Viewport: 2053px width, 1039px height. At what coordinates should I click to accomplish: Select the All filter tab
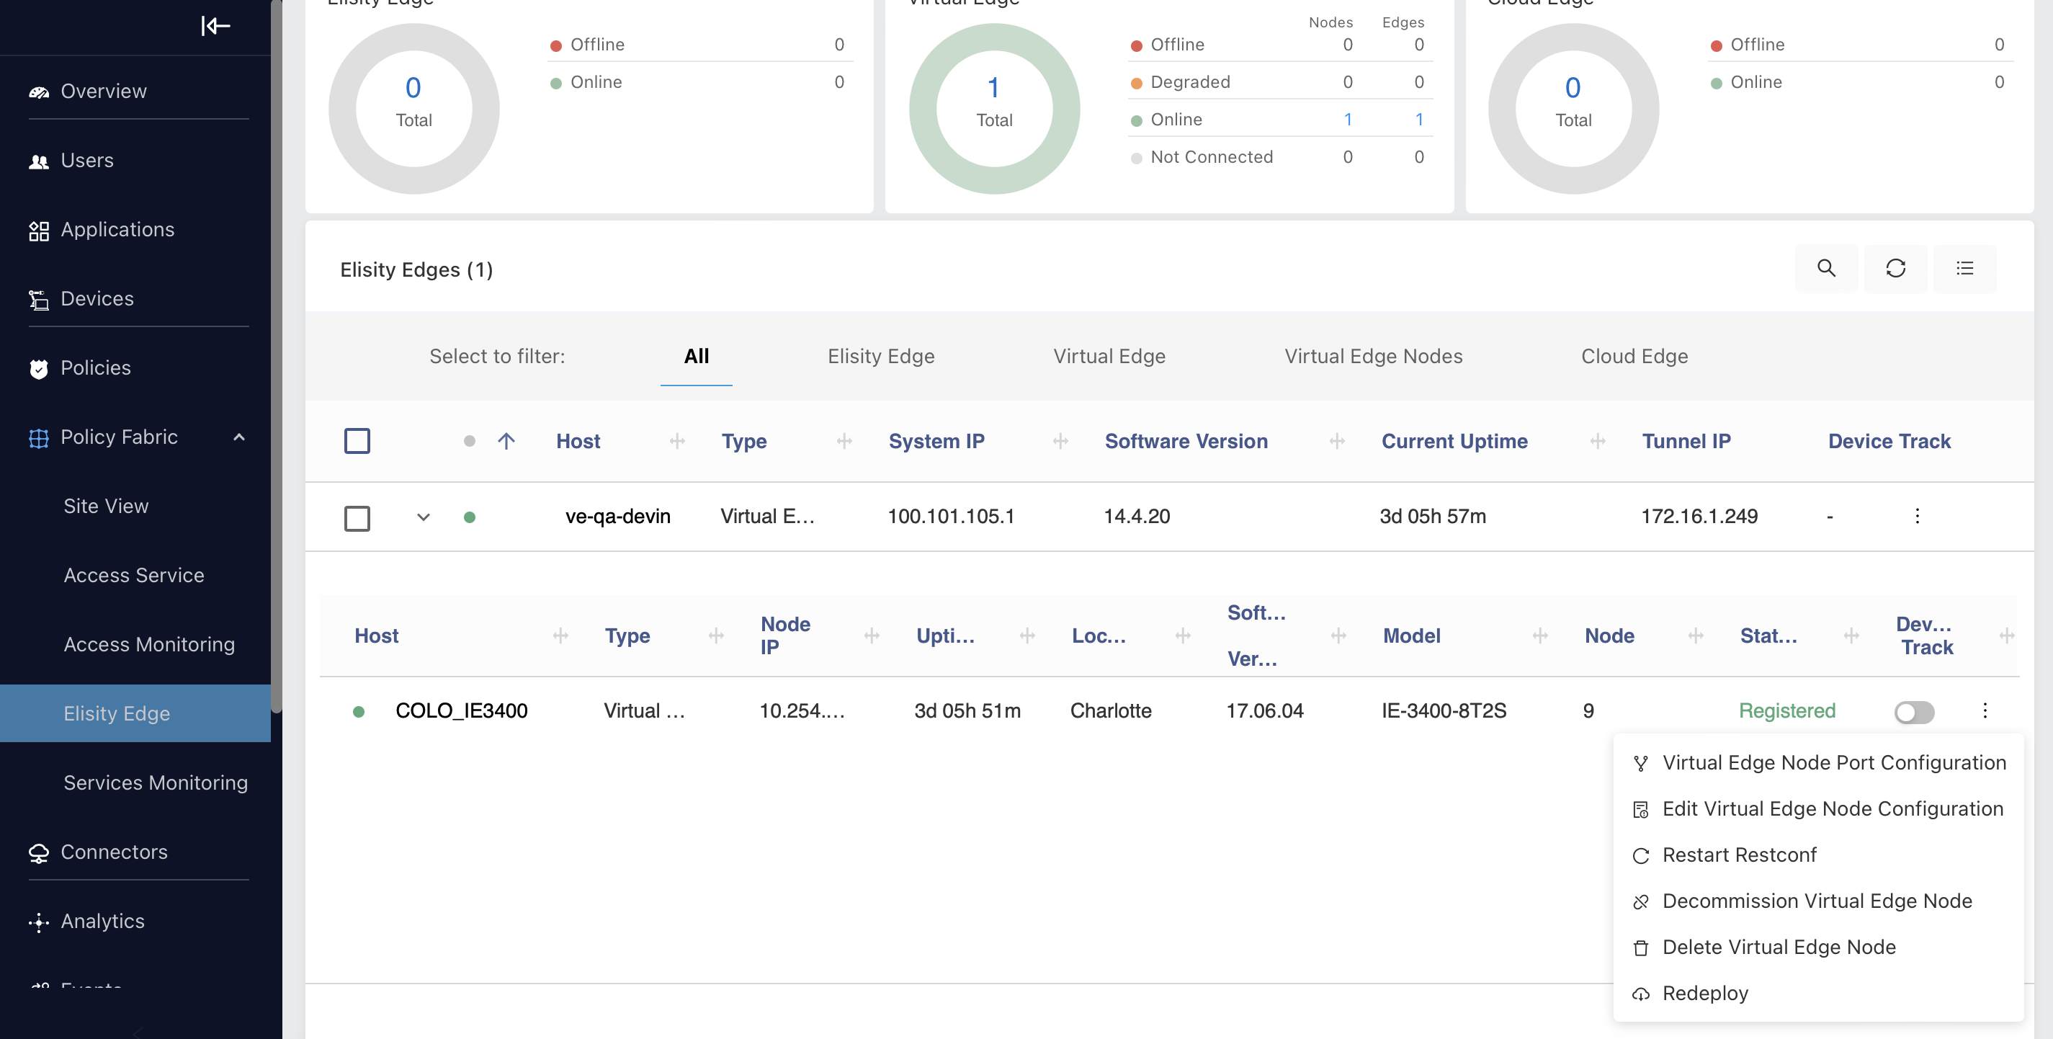point(697,357)
